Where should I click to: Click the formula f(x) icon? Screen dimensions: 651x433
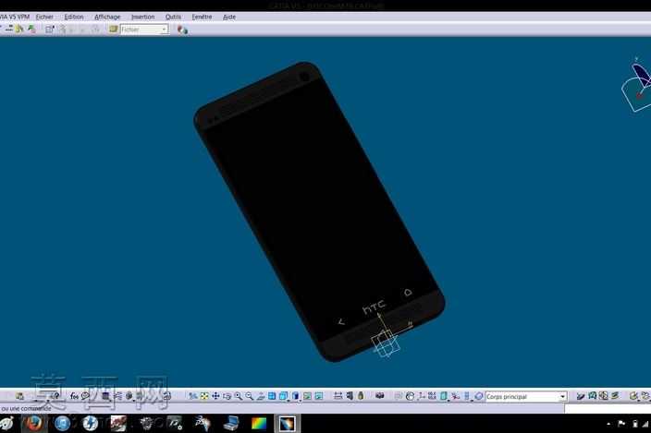74,396
